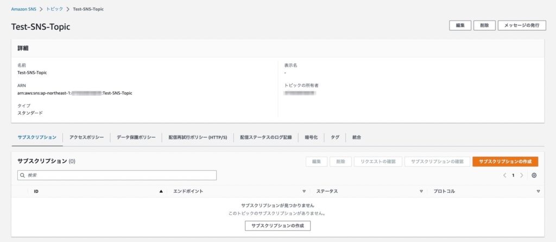Click リクエストの確認 button
The image size is (556, 242).
(378, 162)
